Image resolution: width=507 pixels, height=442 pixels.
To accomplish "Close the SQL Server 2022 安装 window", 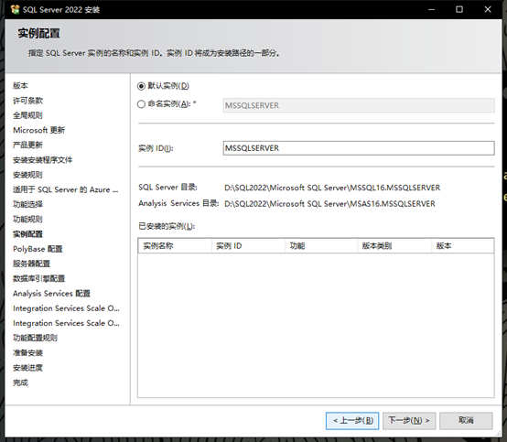I will coord(488,9).
